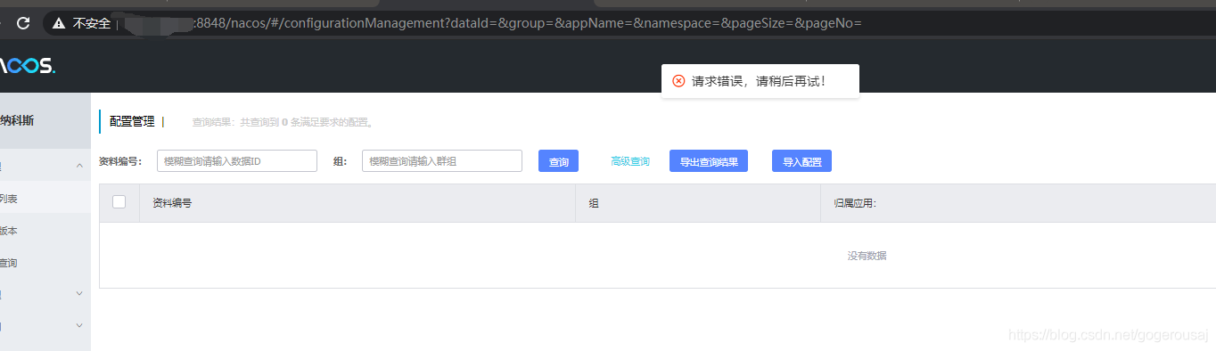This screenshot has height=351, width=1216.
Task: Focus the browser address bar URL
Action: point(528,23)
